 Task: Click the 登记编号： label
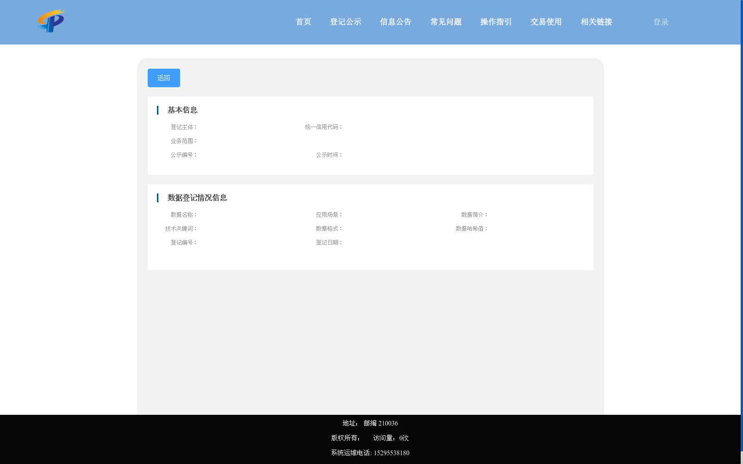184,243
